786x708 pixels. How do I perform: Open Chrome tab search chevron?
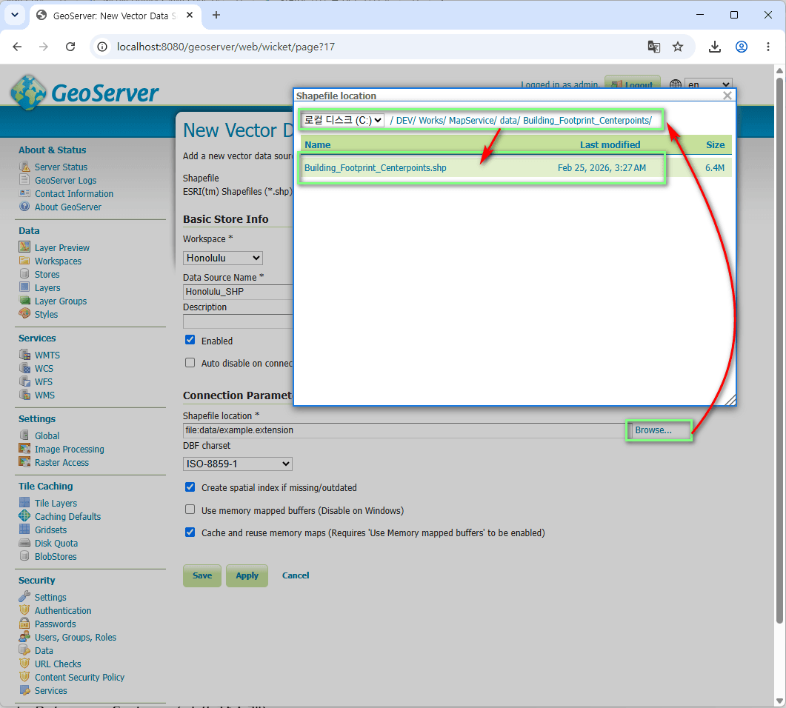(x=15, y=15)
